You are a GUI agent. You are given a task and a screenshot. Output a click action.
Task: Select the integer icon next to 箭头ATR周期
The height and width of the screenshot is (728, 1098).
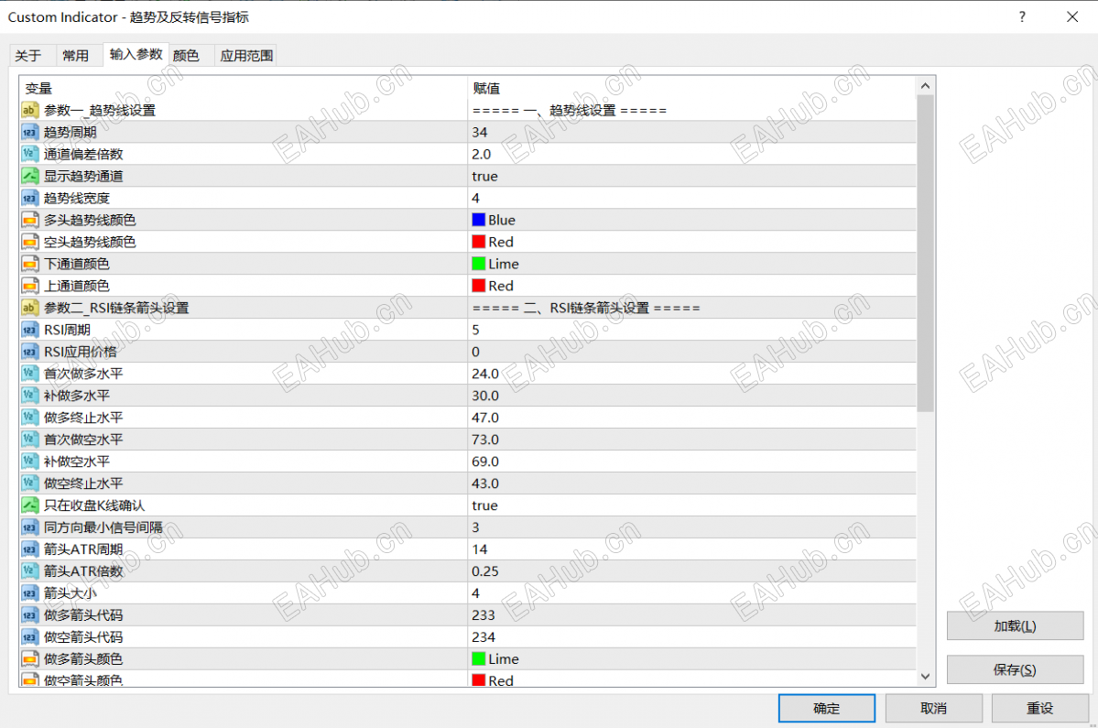tap(29, 549)
